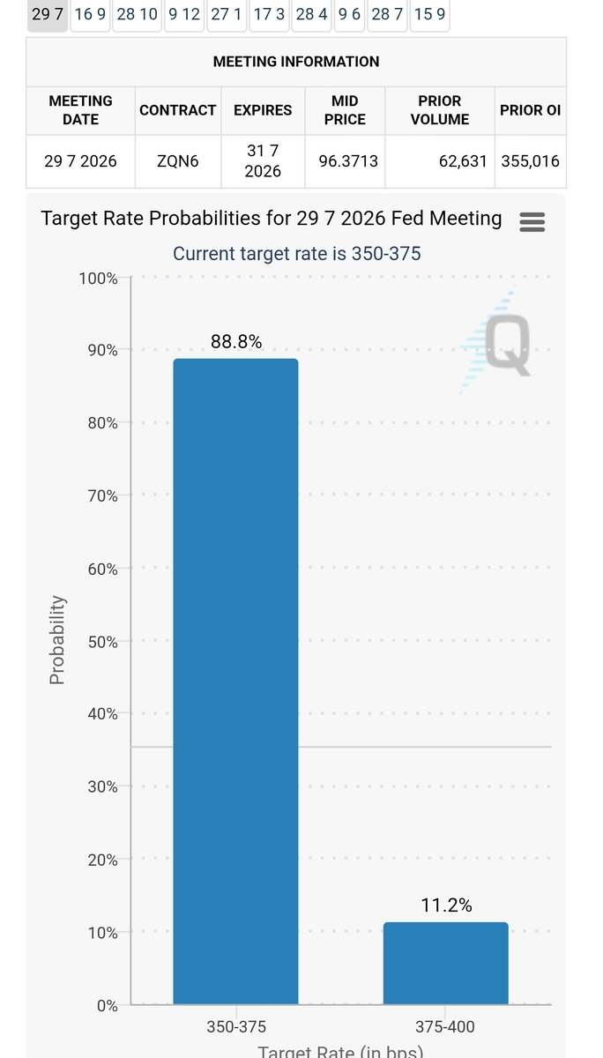Click the 375-400 probability bar

click(x=446, y=964)
